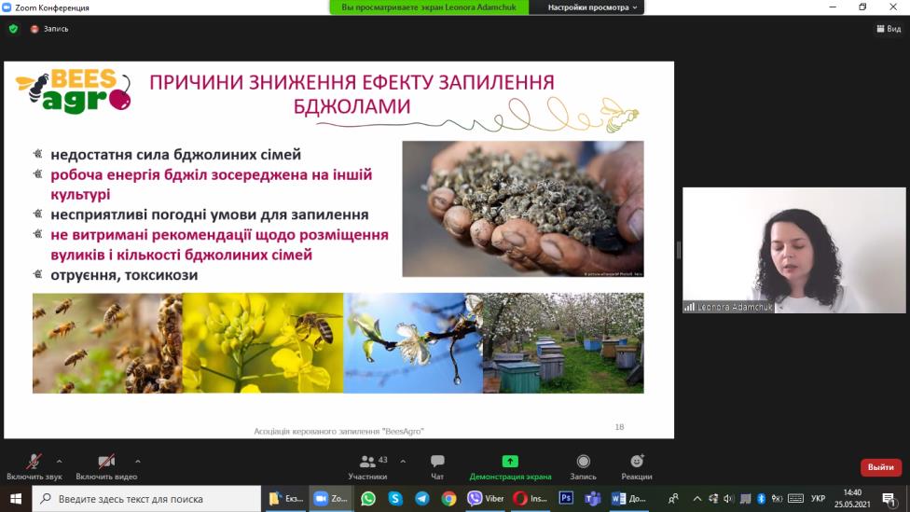
Task: Open the Чат chat panel
Action: [x=437, y=465]
